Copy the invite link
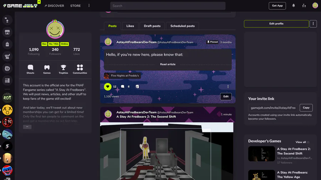The height and width of the screenshot is (180, 321). click(x=306, y=107)
